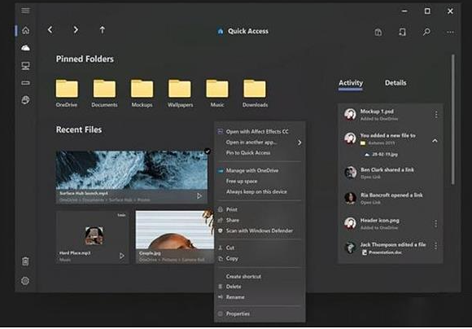Navigate up one folder level arrow
This screenshot has width=472, height=329.
tap(103, 30)
